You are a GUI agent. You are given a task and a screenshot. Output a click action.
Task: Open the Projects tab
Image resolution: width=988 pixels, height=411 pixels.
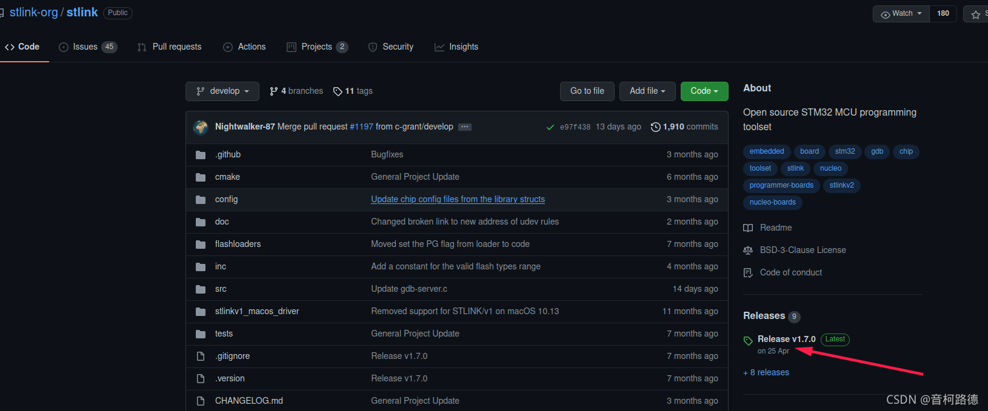click(317, 47)
